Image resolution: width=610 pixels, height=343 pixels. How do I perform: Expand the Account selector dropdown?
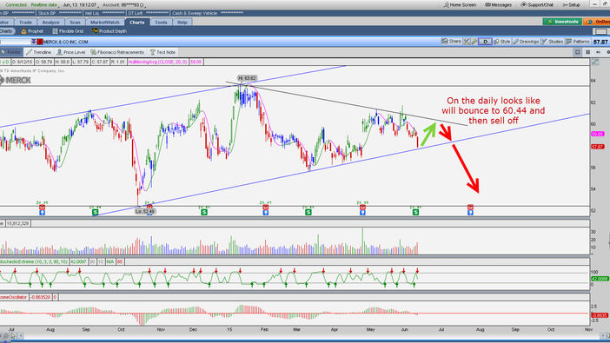point(123,5)
